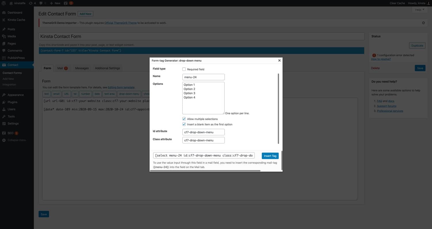Open the WordPress logo in the admin bar
This screenshot has width=432, height=229.
3,3
